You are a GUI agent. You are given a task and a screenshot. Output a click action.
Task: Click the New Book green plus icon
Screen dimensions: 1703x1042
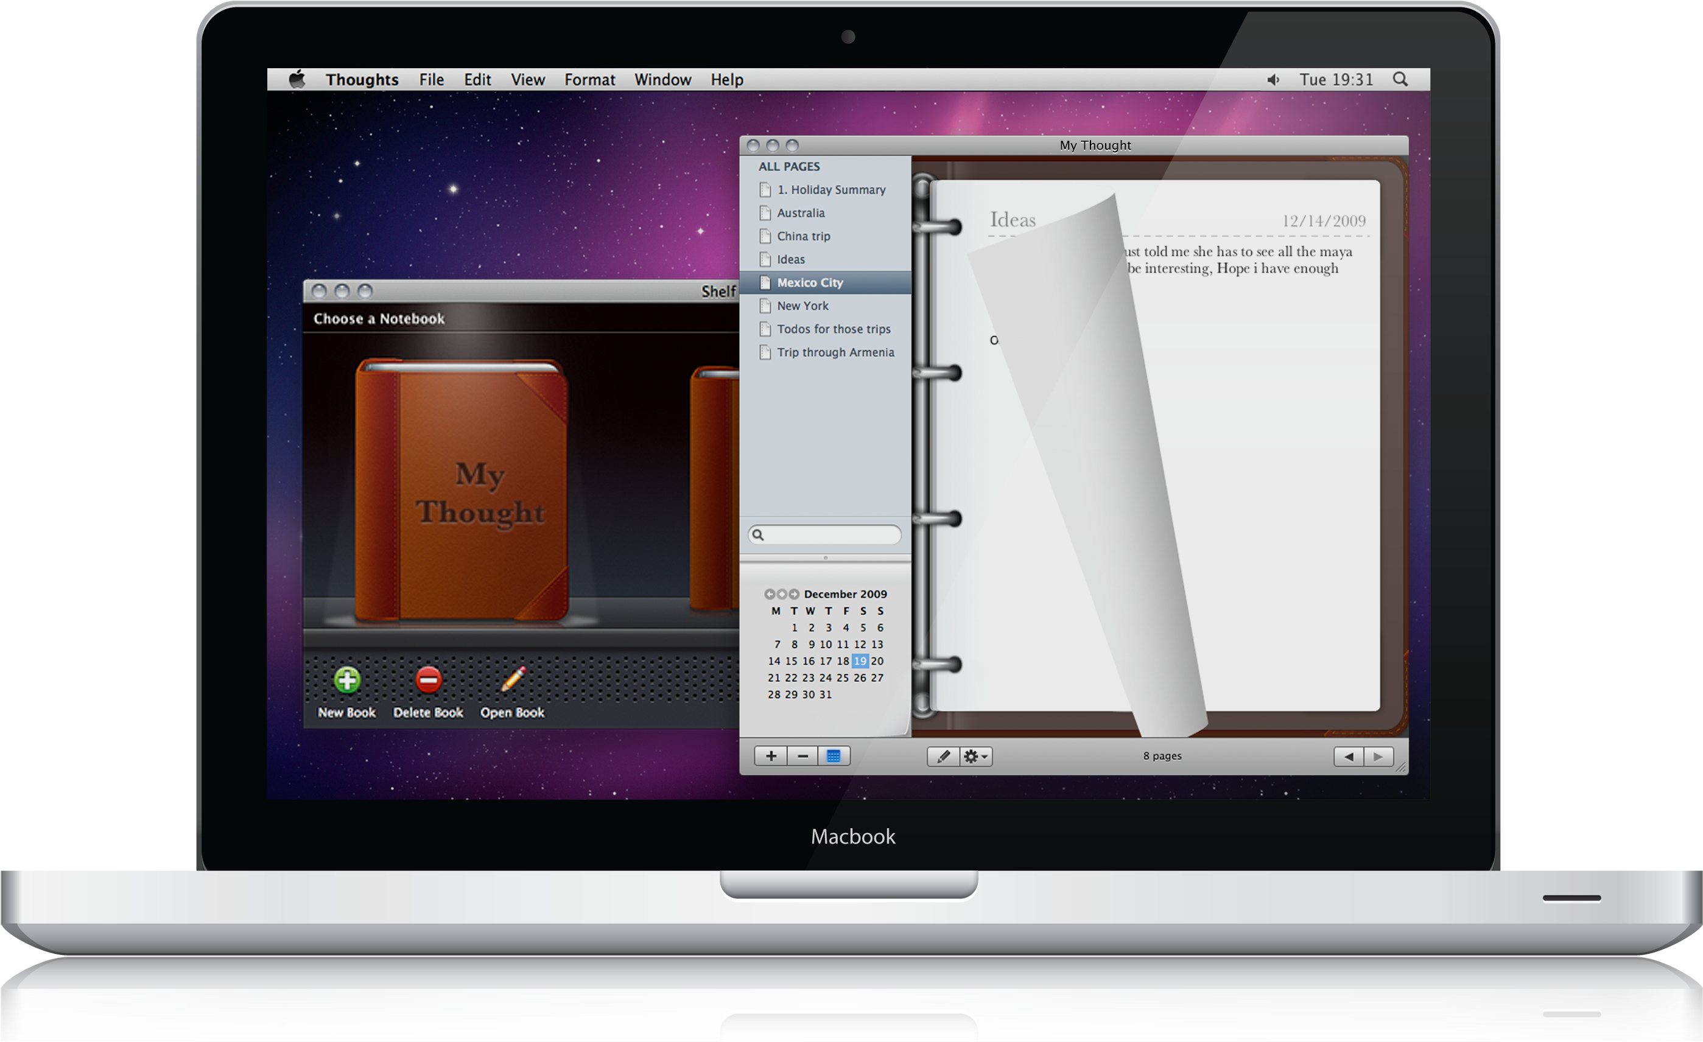347,680
